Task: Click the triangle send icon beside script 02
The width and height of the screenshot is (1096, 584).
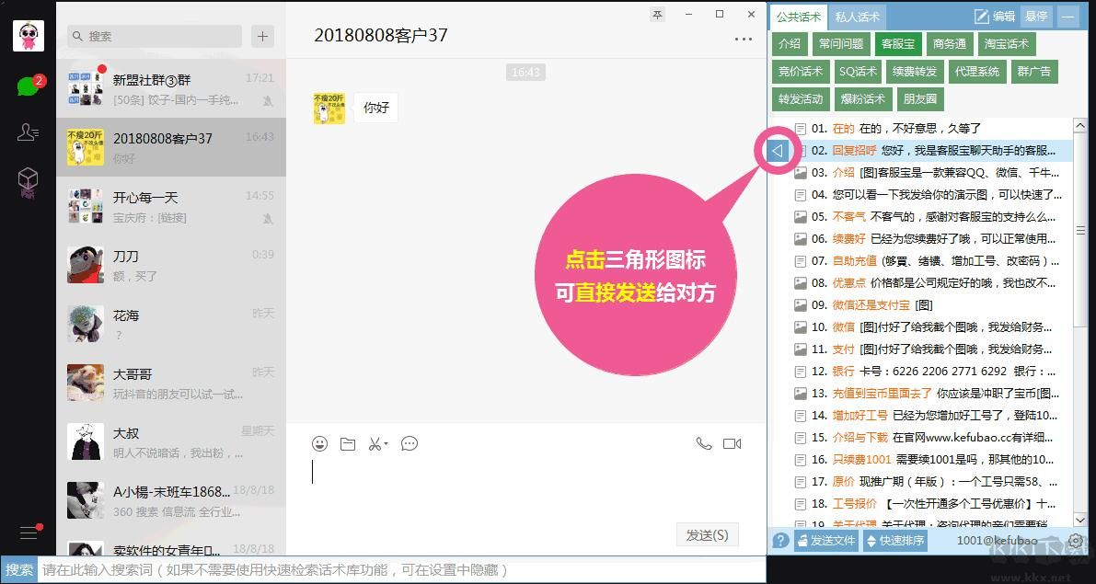Action: tap(779, 150)
